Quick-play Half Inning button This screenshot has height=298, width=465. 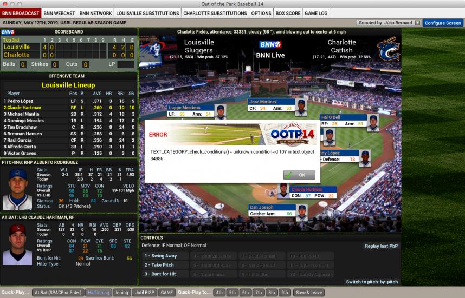[99, 293]
